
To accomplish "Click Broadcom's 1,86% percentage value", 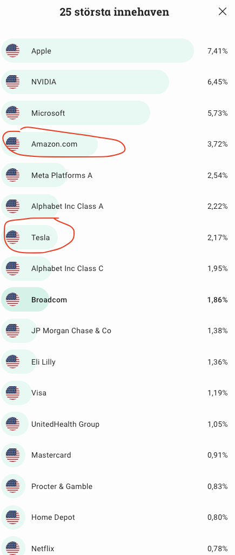I will pyautogui.click(x=217, y=300).
